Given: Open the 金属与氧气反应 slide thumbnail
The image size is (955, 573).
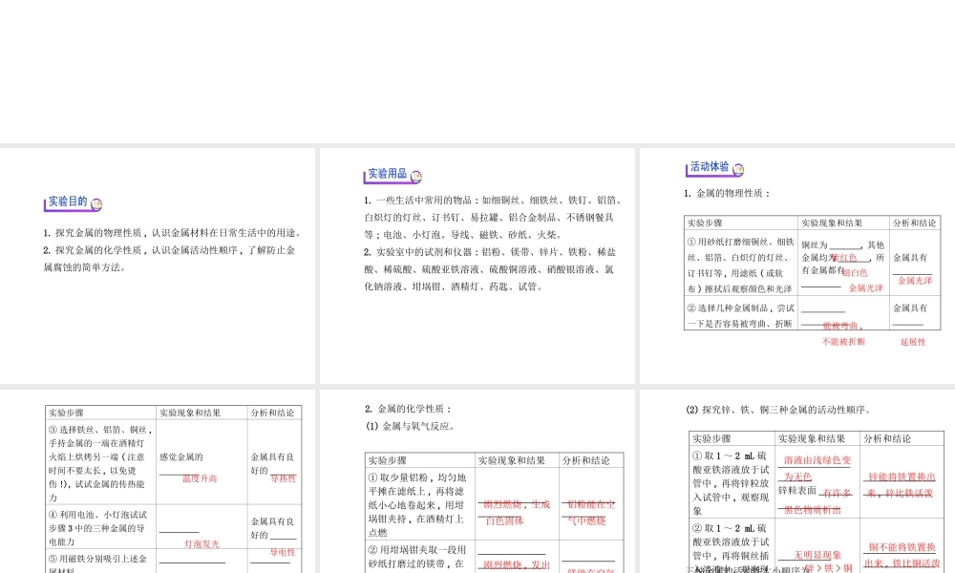Looking at the screenshot, I should tap(477, 481).
